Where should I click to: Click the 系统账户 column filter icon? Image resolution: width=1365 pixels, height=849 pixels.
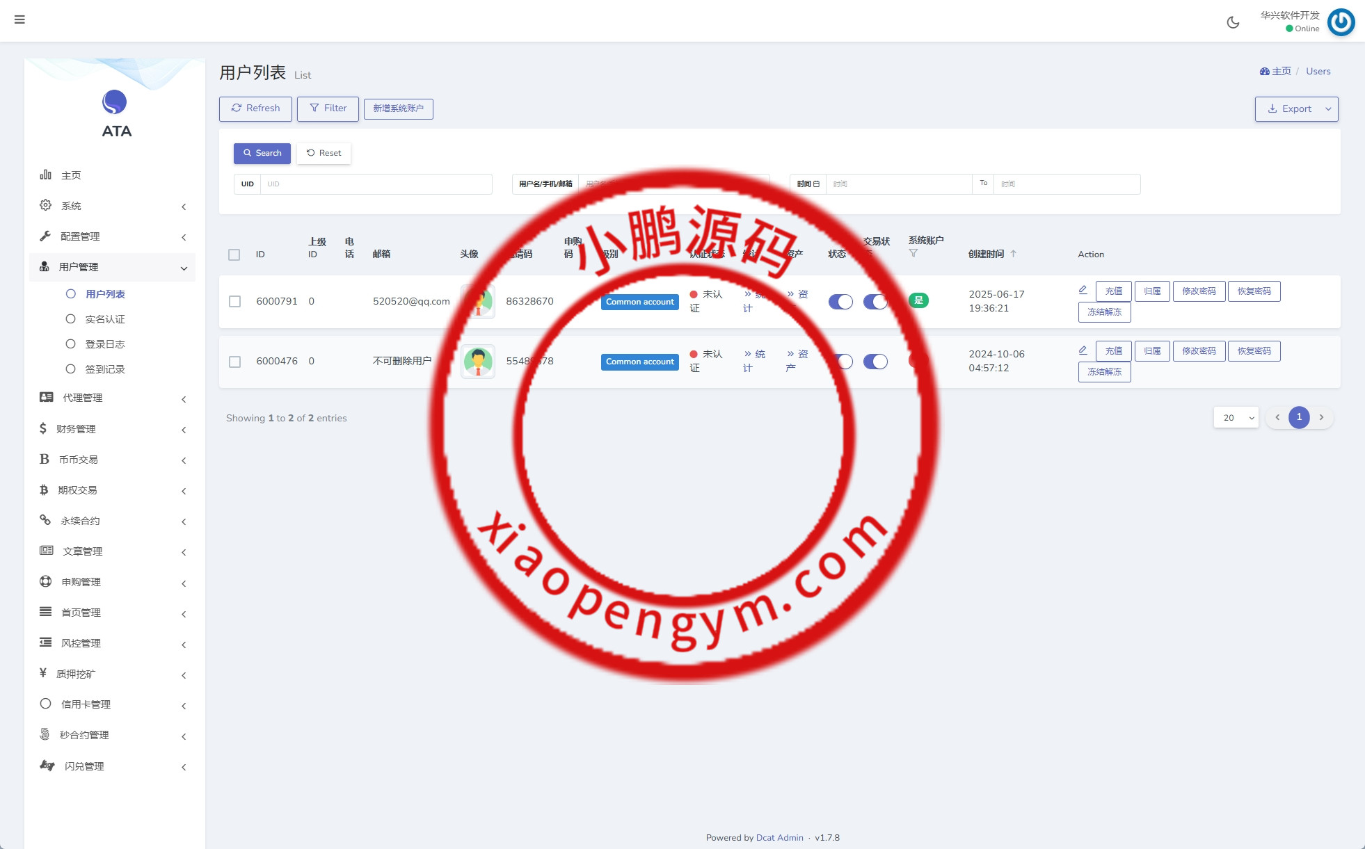[x=913, y=253]
